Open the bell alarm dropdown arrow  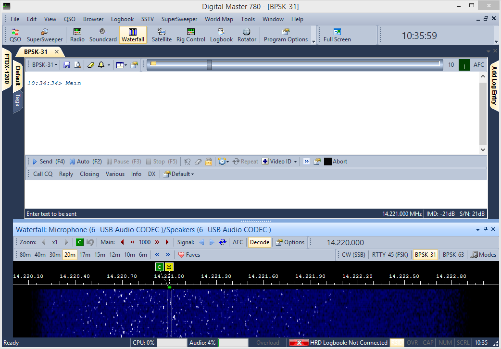(x=109, y=65)
